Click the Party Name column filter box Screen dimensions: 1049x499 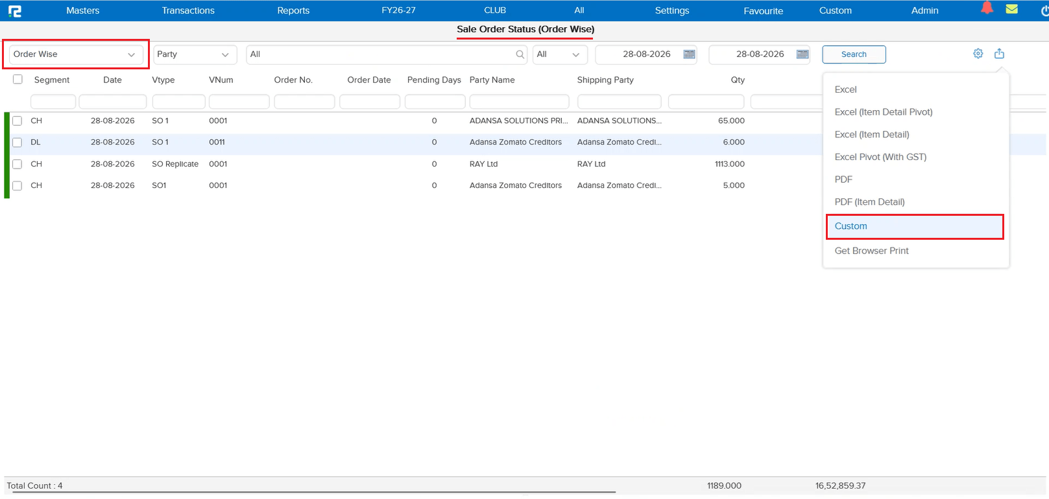tap(519, 102)
